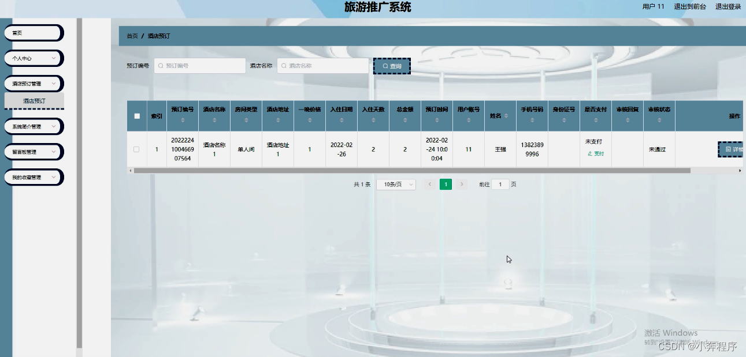Sort the table by 预订编号 column arrows
The image size is (746, 357).
[183, 120]
